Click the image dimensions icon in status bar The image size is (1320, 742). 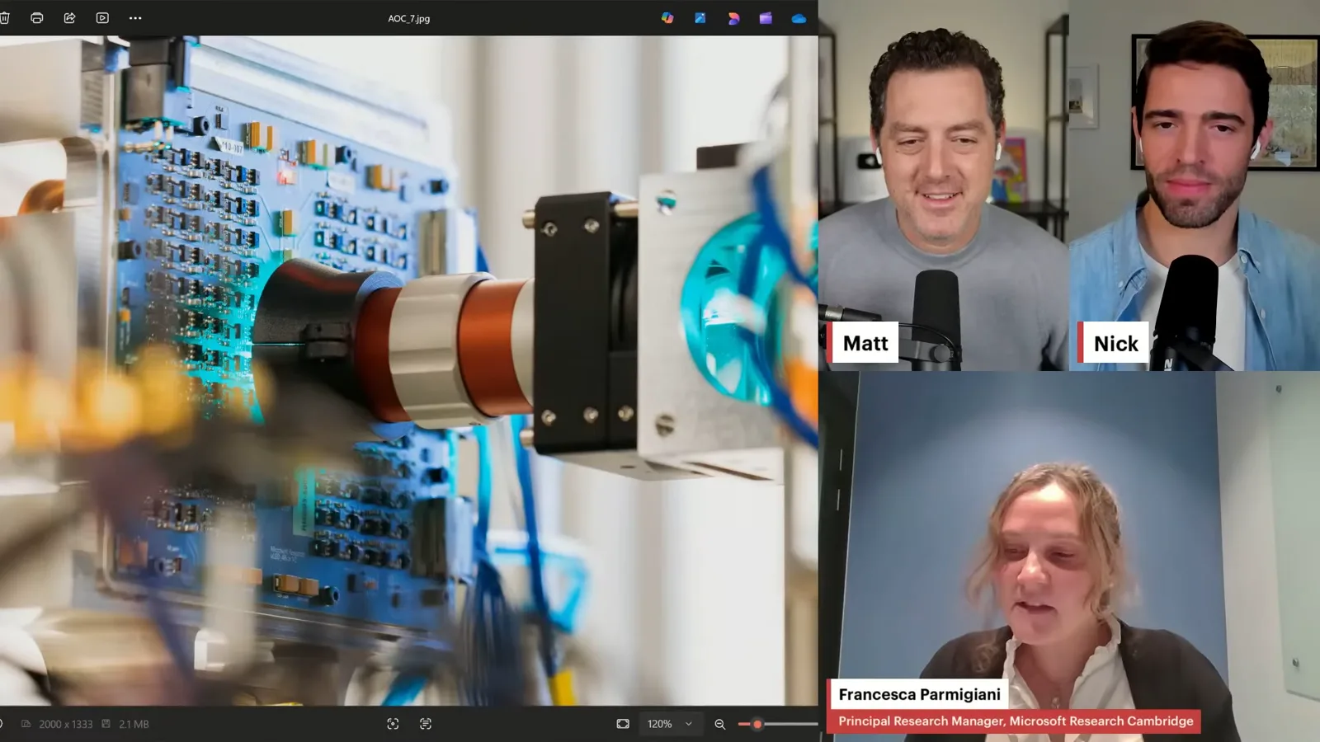(x=26, y=724)
